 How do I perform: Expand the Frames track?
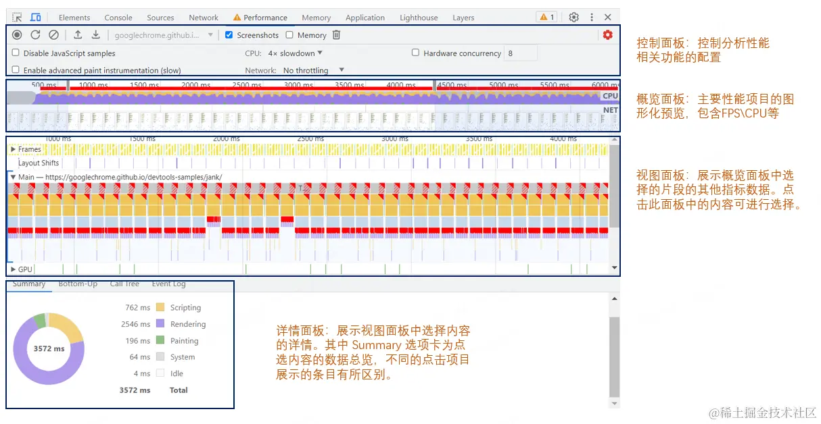point(13,149)
